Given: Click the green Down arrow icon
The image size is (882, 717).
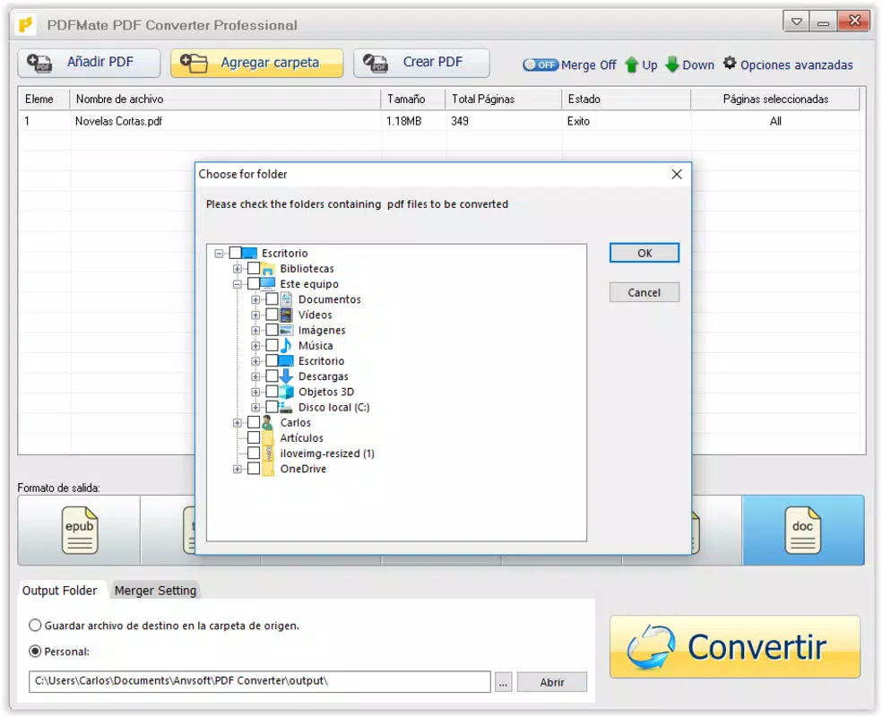Looking at the screenshot, I should pyautogui.click(x=671, y=65).
